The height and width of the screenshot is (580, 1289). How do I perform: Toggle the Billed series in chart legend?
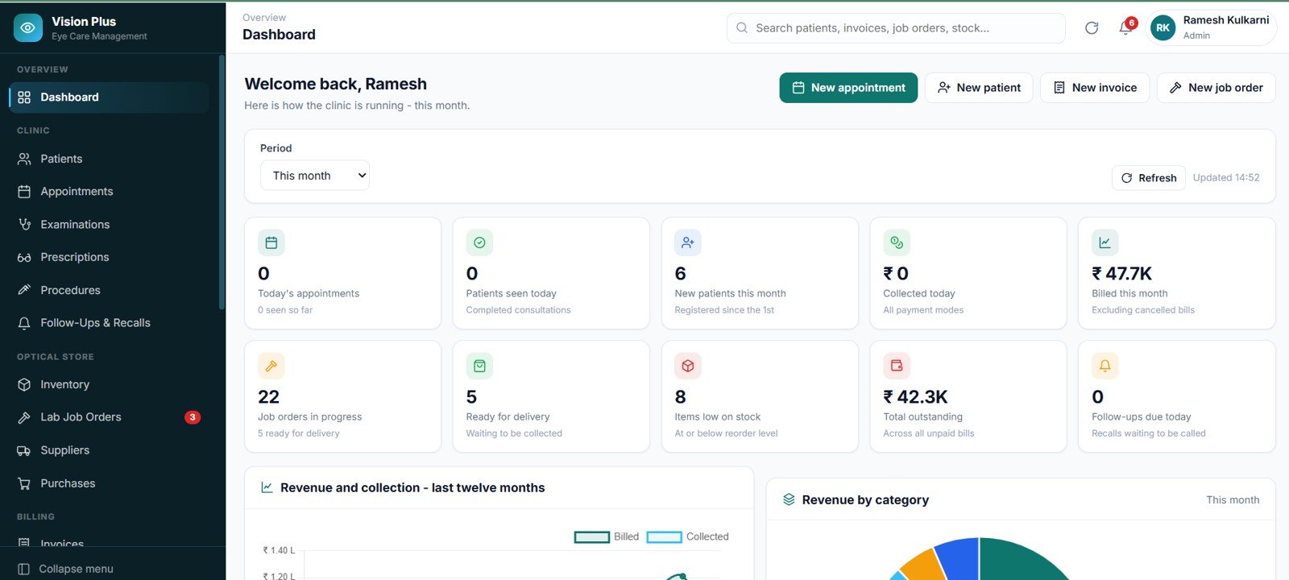click(x=606, y=536)
